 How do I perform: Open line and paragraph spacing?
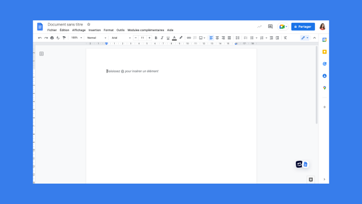238,38
